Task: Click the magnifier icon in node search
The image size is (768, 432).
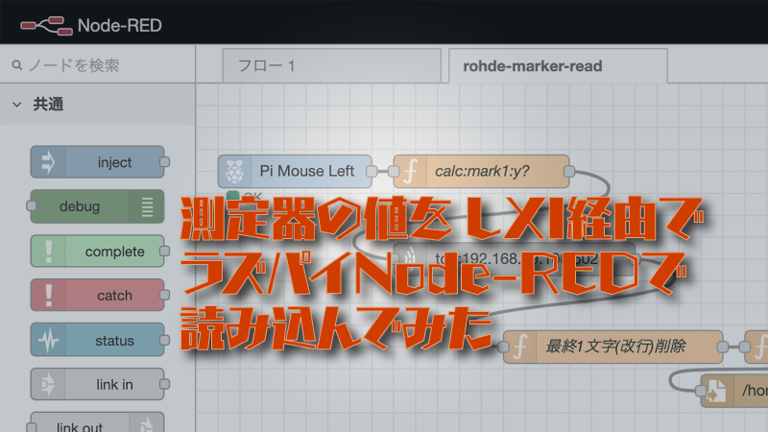Action: click(x=17, y=66)
